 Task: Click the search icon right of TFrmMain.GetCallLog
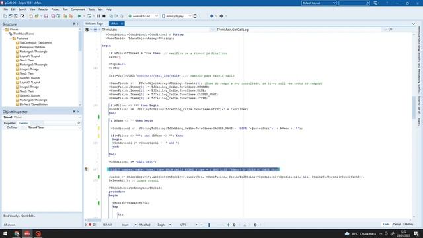[x=391, y=30]
